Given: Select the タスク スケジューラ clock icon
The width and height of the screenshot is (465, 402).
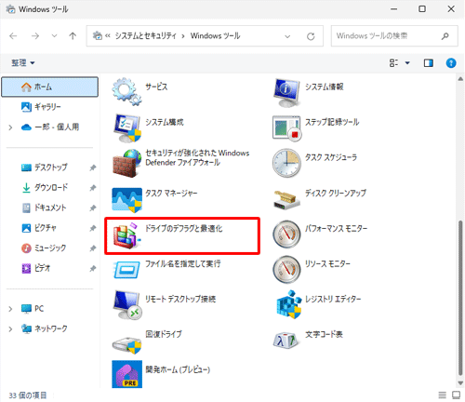Looking at the screenshot, I should point(286,163).
